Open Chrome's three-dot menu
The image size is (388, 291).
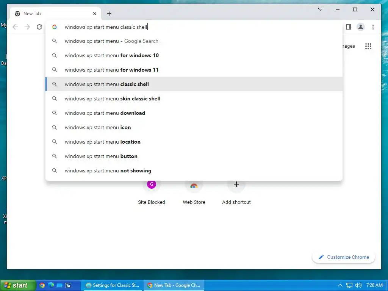point(373,27)
